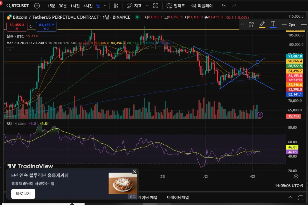The width and height of the screenshot is (308, 205).
Task: Start bar replay with 리플레이
Action: point(202,6)
